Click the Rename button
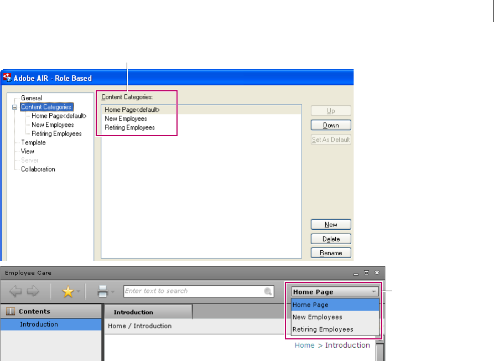Screen dimensions: 494x361 pos(331,253)
